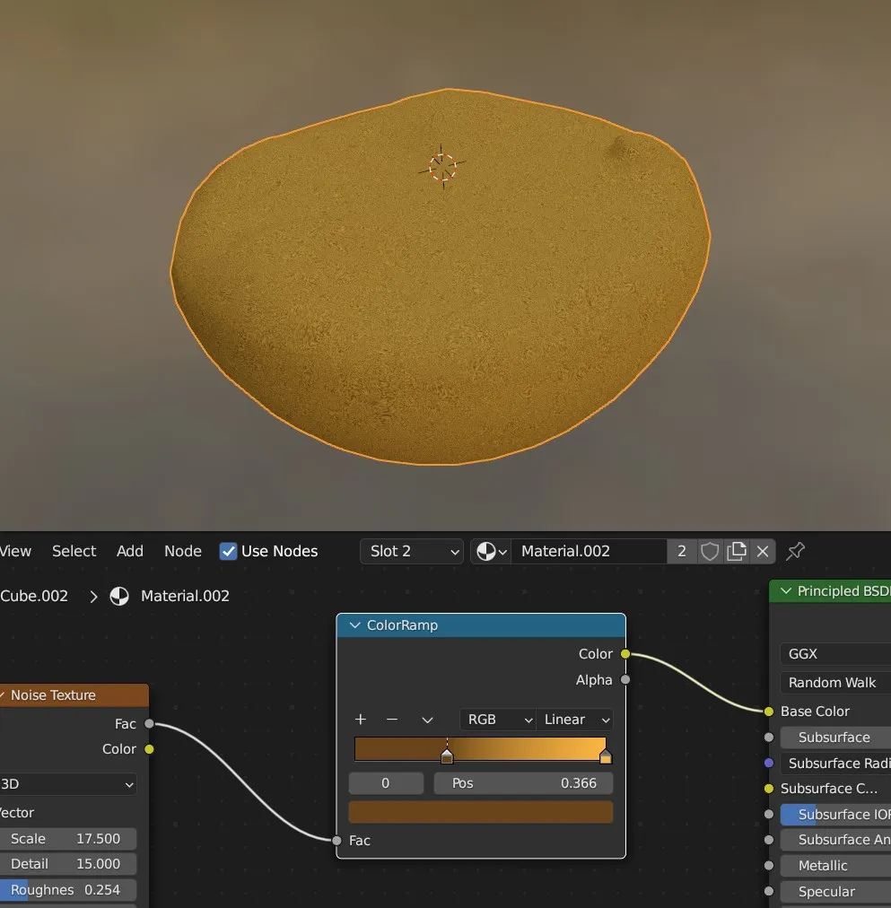Open the GGX distribution dropdown
This screenshot has height=908, width=891.
[835, 654]
